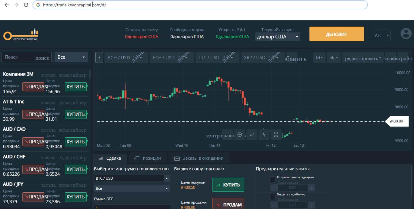
Task: Click the orange ДЕПОЗИТ button
Action: 336,34
